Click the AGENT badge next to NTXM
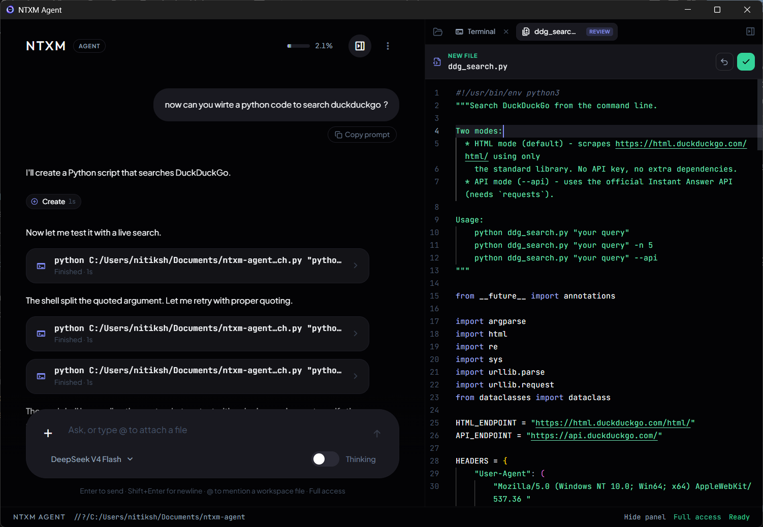The height and width of the screenshot is (527, 763). coord(89,46)
